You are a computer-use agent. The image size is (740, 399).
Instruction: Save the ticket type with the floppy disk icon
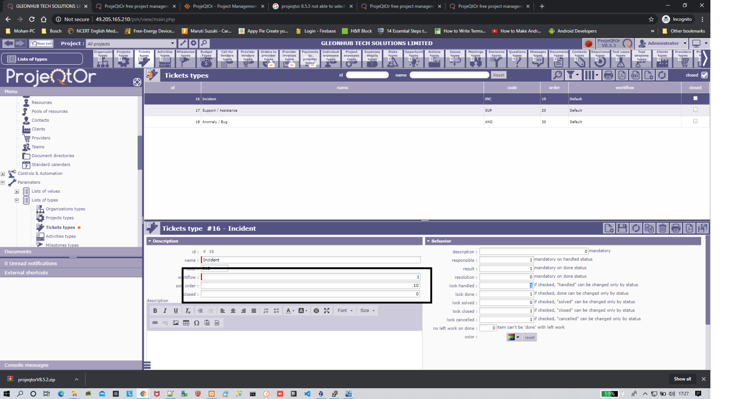coord(622,228)
